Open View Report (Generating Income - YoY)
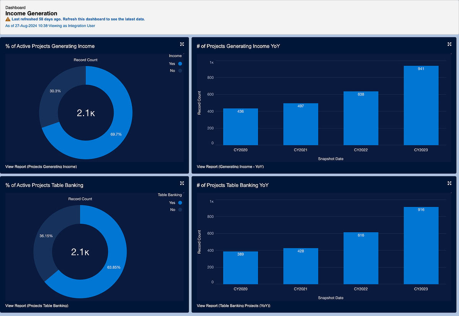 [x=230, y=167]
